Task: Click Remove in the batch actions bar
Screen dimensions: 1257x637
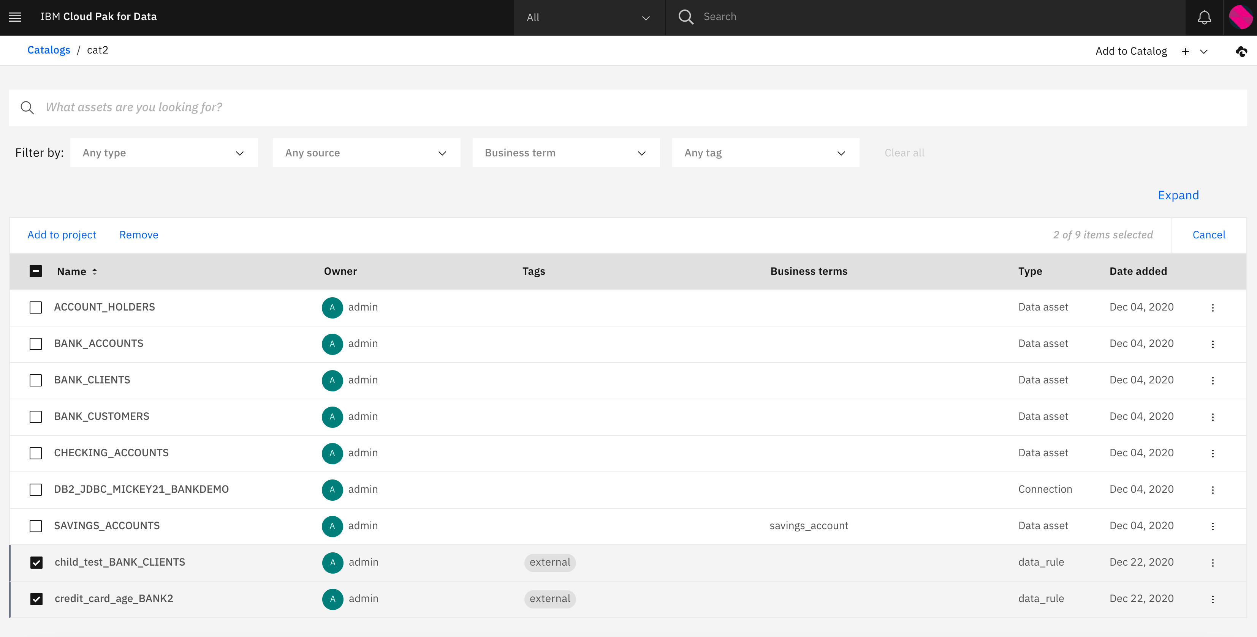Action: click(139, 235)
